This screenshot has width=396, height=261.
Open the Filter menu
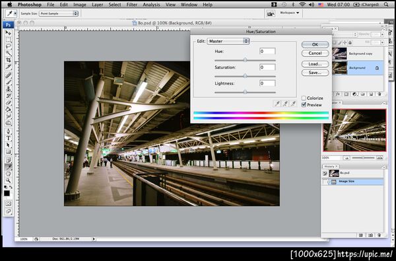click(x=132, y=5)
